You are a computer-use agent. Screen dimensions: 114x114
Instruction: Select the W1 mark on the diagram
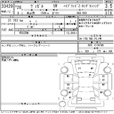click(68, 76)
